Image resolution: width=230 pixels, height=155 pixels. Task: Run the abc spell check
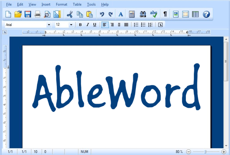[x=154, y=14]
